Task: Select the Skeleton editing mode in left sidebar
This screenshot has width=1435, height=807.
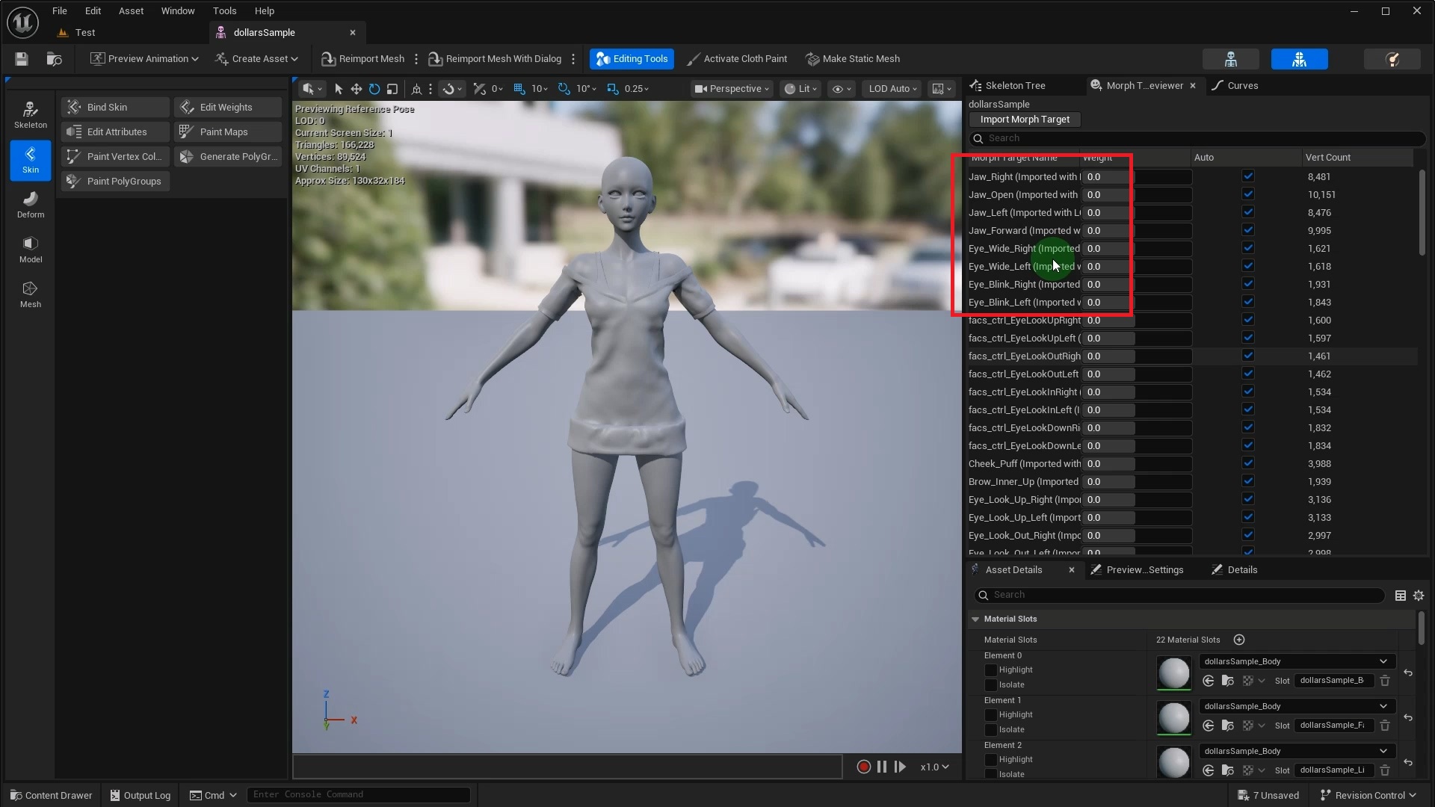Action: coord(30,114)
